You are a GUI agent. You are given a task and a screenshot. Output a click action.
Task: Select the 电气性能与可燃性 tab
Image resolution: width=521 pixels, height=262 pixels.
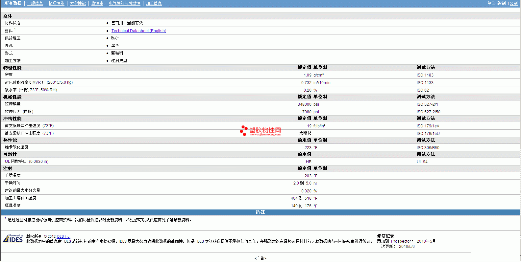[124, 3]
